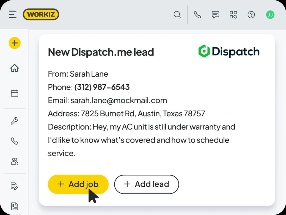Open the apps grid icon
Screen dimensions: 286x215
[x=233, y=15]
